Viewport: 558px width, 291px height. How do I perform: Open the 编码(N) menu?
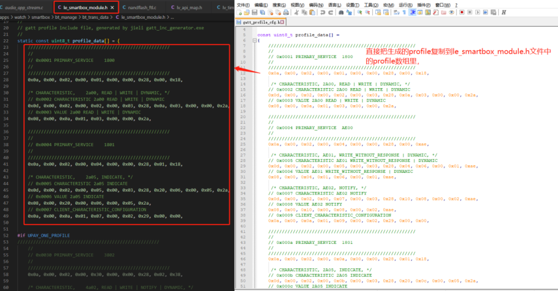[316, 5]
